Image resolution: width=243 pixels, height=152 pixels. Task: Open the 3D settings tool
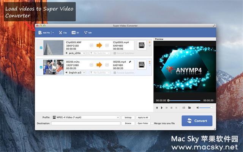tap(75, 33)
